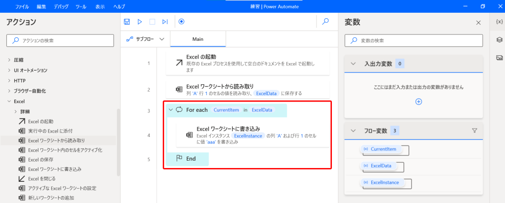Viewport: 505px width, 203px height.
Task: Open the サブフロー dropdown
Action: (x=145, y=39)
